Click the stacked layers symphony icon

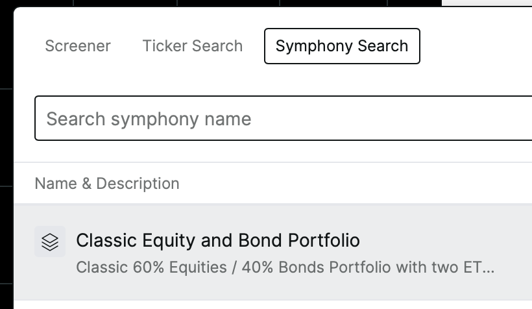(x=50, y=241)
